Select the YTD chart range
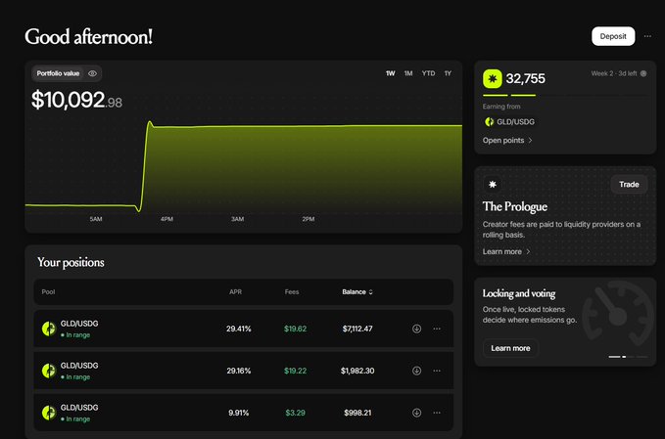This screenshot has width=665, height=439. pos(428,73)
